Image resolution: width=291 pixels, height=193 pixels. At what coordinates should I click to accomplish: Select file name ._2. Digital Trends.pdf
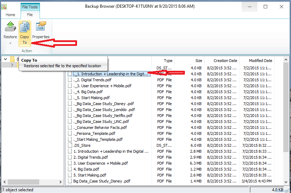point(92,80)
